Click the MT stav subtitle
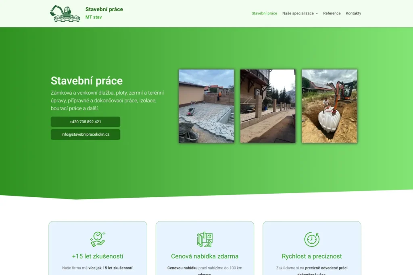This screenshot has height=275, width=413. pos(94,17)
